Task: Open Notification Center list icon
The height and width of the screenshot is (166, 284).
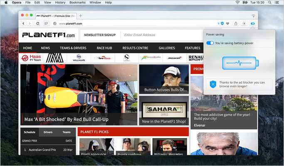Action: (x=277, y=2)
